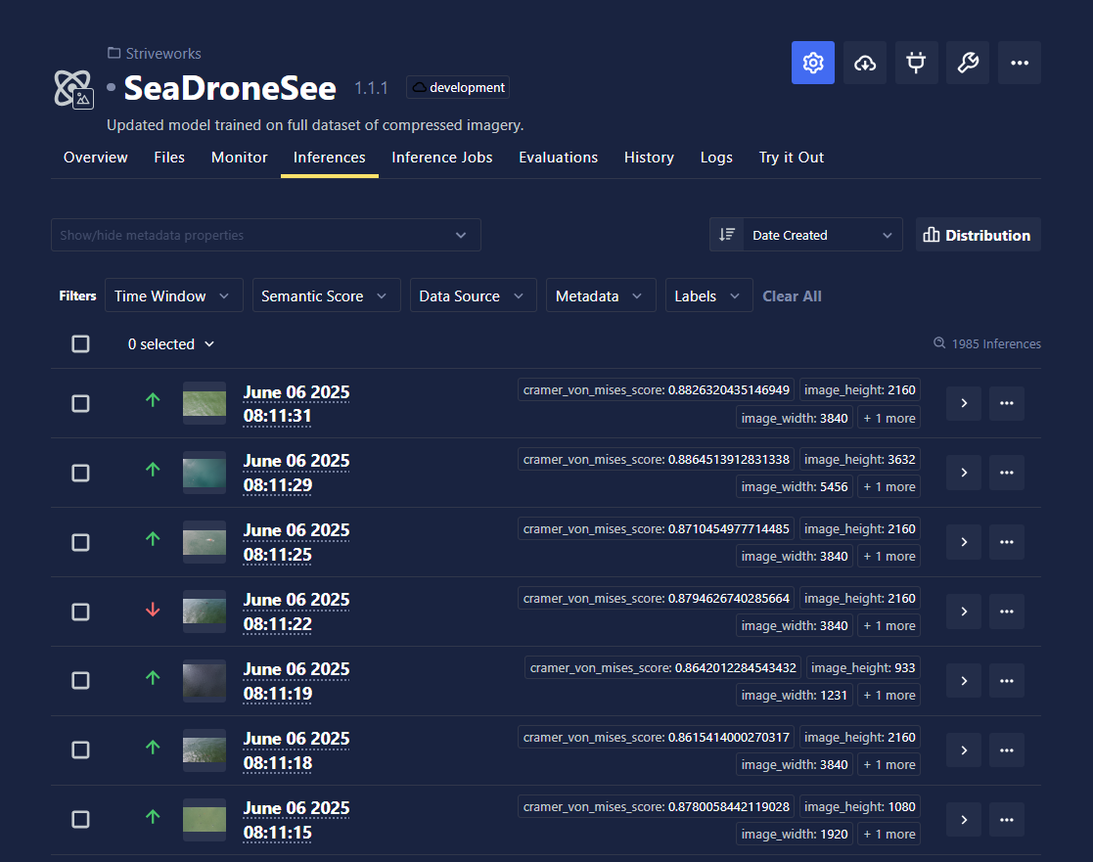Check the 08:11:19 inference checkbox
1093x862 pixels.
tap(81, 680)
